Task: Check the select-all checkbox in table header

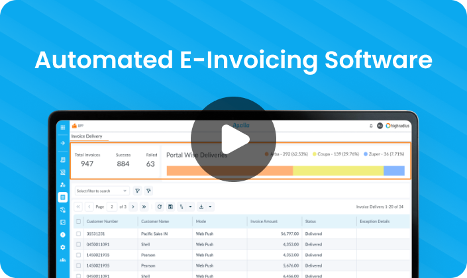Action: coord(79,222)
